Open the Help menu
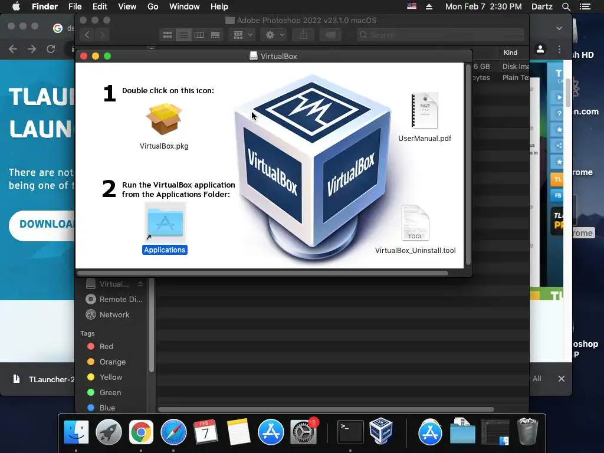The image size is (604, 453). click(x=219, y=6)
